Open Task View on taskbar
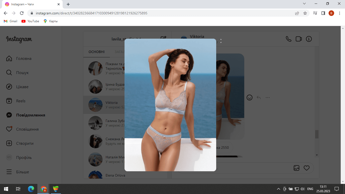The width and height of the screenshot is (345, 194). (18, 189)
